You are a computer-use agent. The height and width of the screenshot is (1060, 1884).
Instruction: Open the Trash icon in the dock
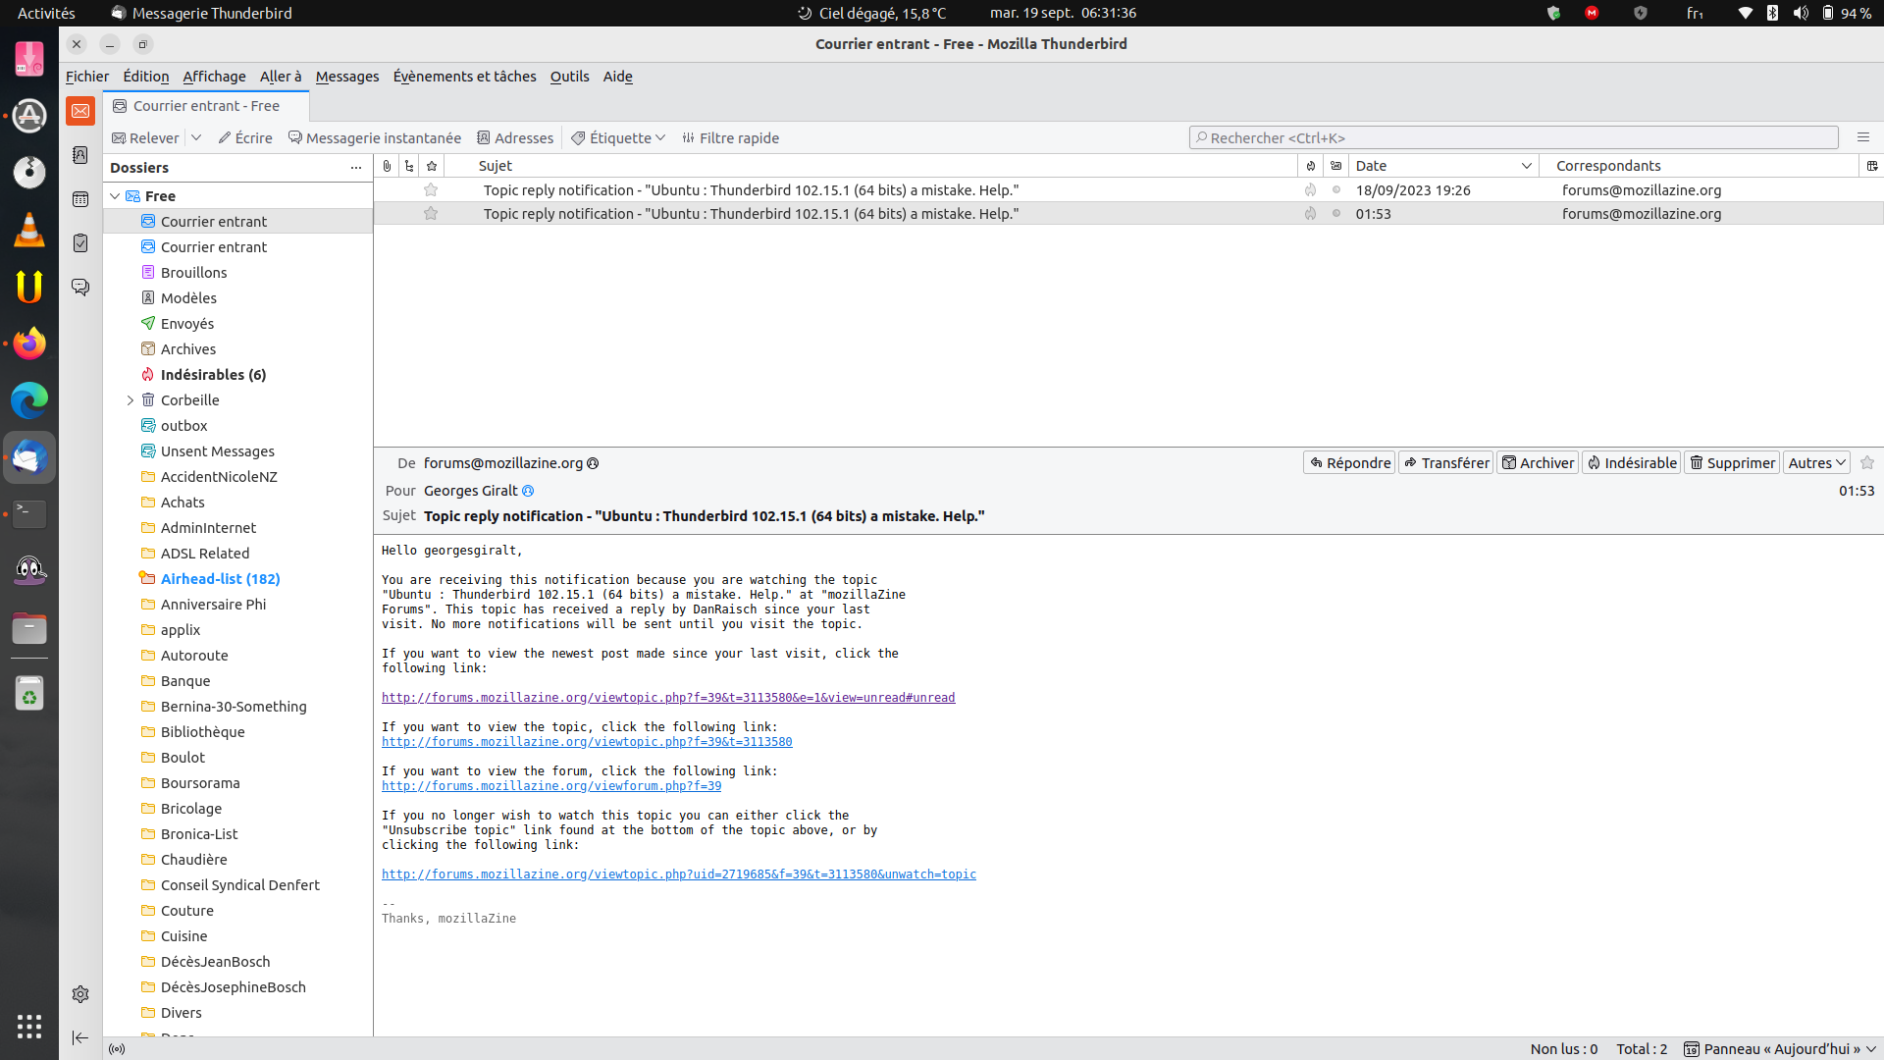(29, 694)
